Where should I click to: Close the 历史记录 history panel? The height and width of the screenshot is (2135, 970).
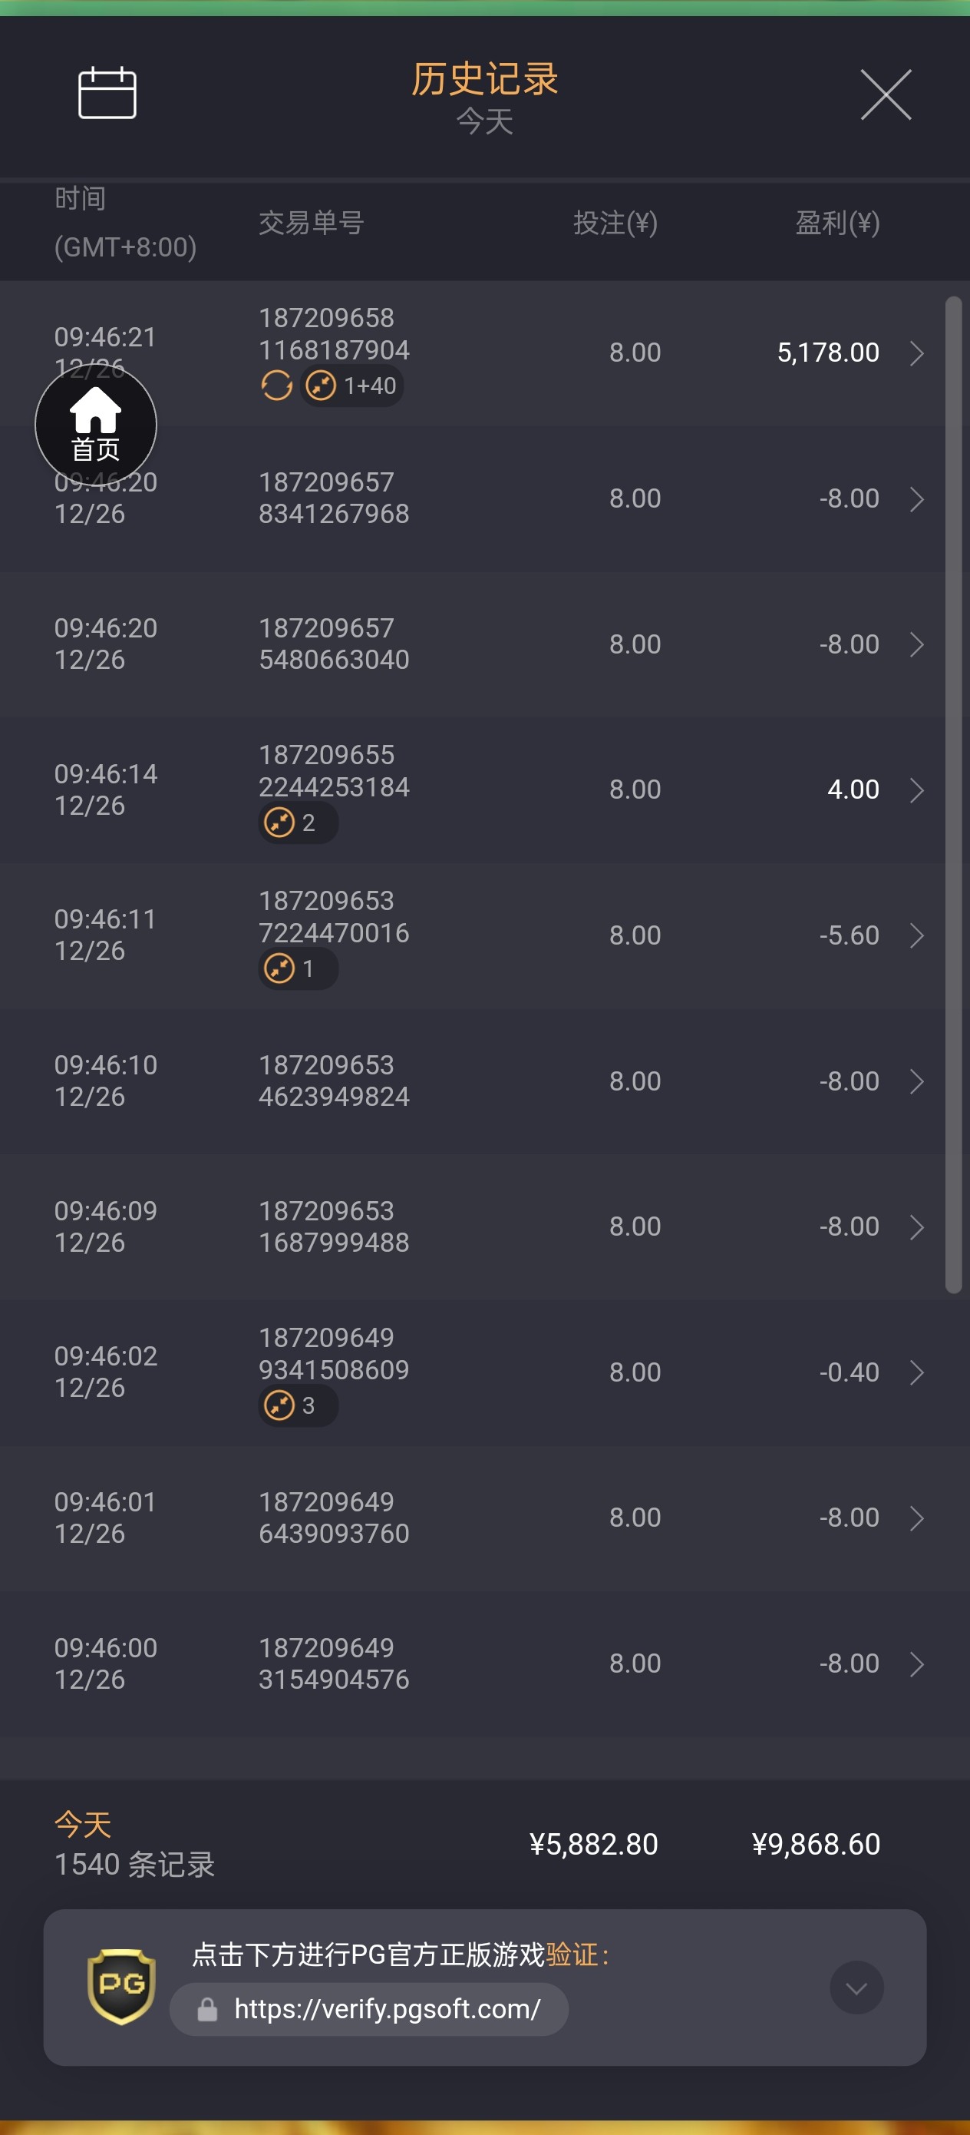coord(886,94)
